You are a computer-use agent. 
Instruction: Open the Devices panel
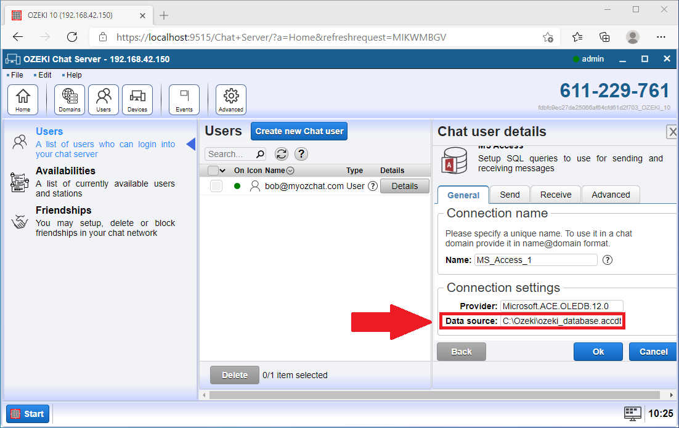pos(137,99)
